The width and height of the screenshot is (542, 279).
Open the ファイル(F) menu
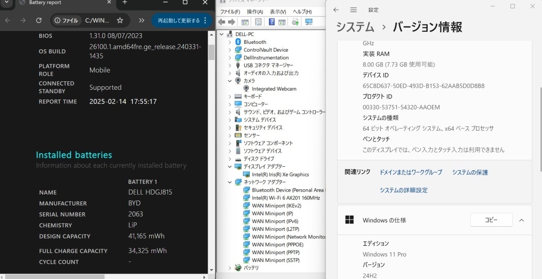pos(230,12)
